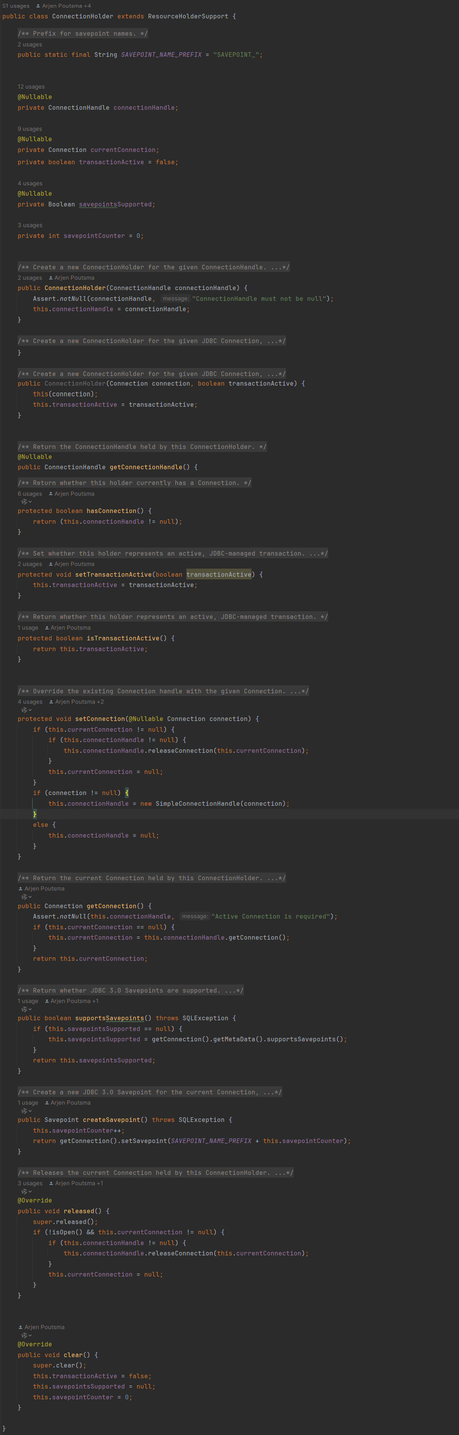Image resolution: width=459 pixels, height=1435 pixels.
Task: Click the "SAVEPOINT_" string literal
Action: [236, 54]
